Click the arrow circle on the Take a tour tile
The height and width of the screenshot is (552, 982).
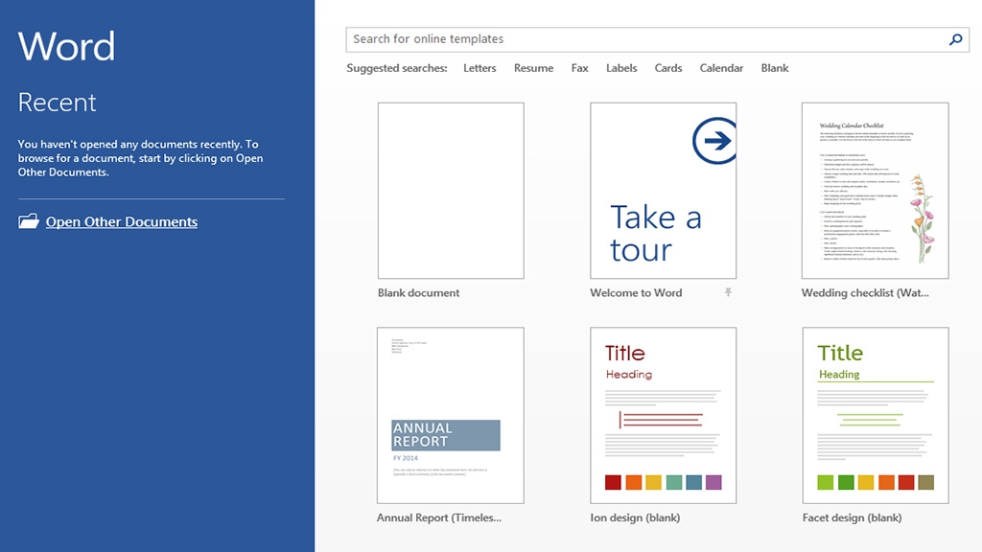tap(714, 140)
